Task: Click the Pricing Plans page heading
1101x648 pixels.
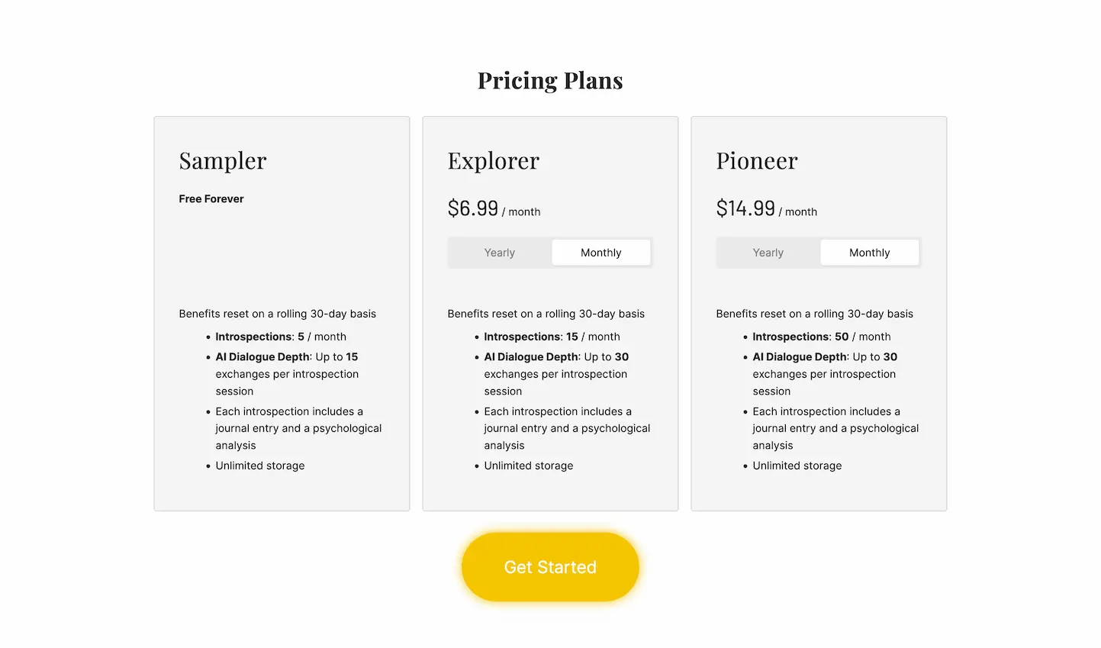Action: coord(550,79)
